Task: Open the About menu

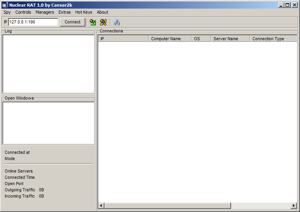Action: click(102, 12)
